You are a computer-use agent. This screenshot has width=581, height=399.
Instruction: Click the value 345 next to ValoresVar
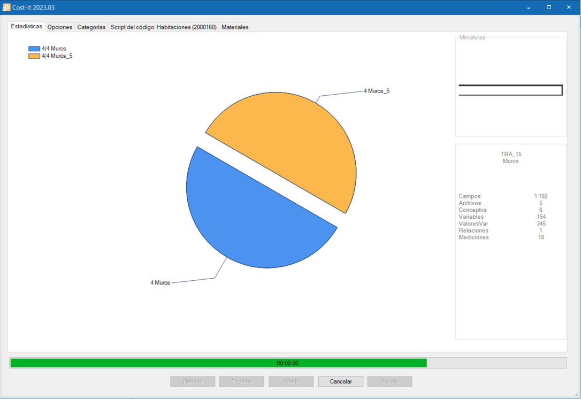coord(541,224)
